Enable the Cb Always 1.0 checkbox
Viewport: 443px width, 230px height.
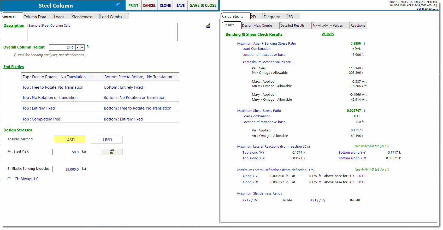coord(9,179)
